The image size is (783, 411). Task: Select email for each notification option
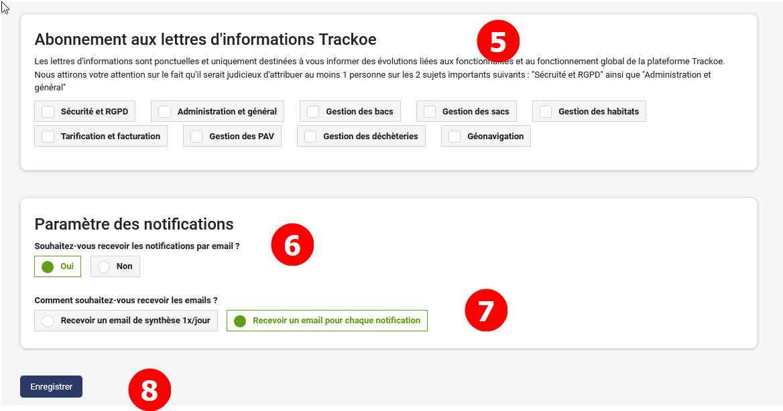(240, 321)
